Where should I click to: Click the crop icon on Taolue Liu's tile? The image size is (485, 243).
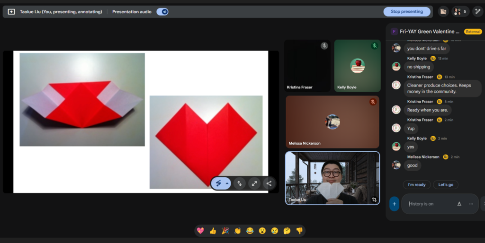[374, 200]
